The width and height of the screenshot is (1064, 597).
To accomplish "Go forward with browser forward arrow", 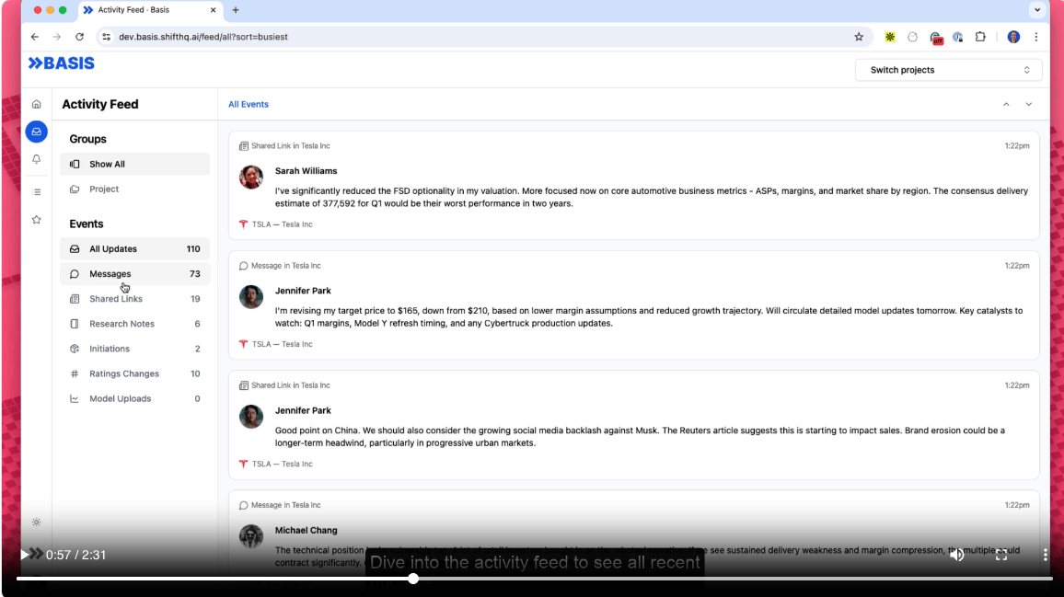I will tap(57, 37).
